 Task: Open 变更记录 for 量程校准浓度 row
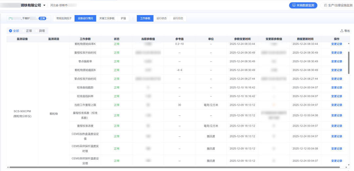point(336,126)
